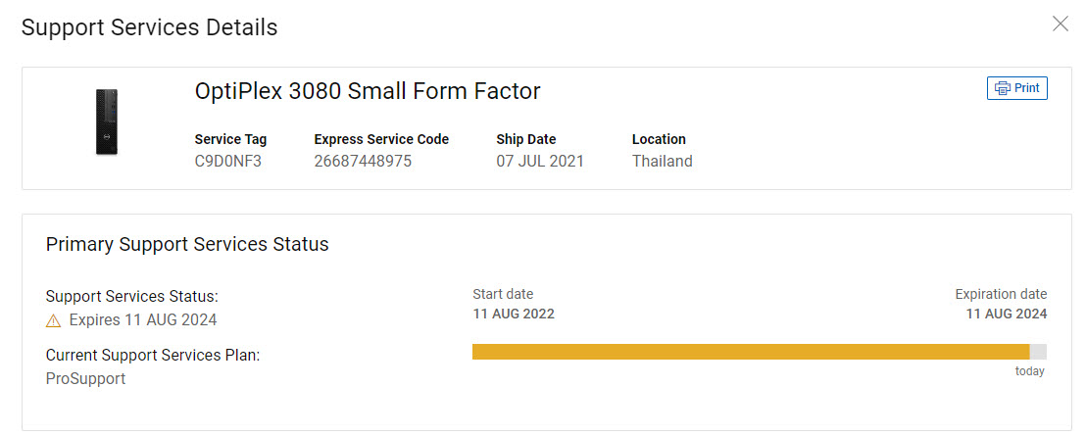Image resolution: width=1086 pixels, height=436 pixels.
Task: Click the Express Service Code label
Action: click(381, 139)
